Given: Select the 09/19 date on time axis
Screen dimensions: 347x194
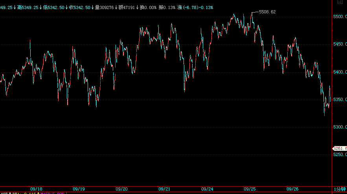Looking at the screenshot, I should tap(79, 189).
